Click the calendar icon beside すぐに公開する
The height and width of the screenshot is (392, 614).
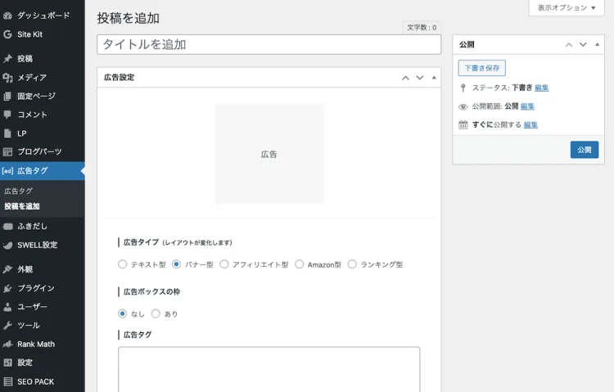[x=463, y=125]
